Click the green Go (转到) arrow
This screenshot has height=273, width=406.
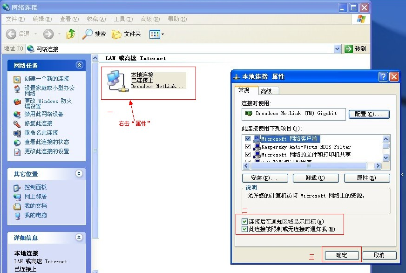point(349,49)
